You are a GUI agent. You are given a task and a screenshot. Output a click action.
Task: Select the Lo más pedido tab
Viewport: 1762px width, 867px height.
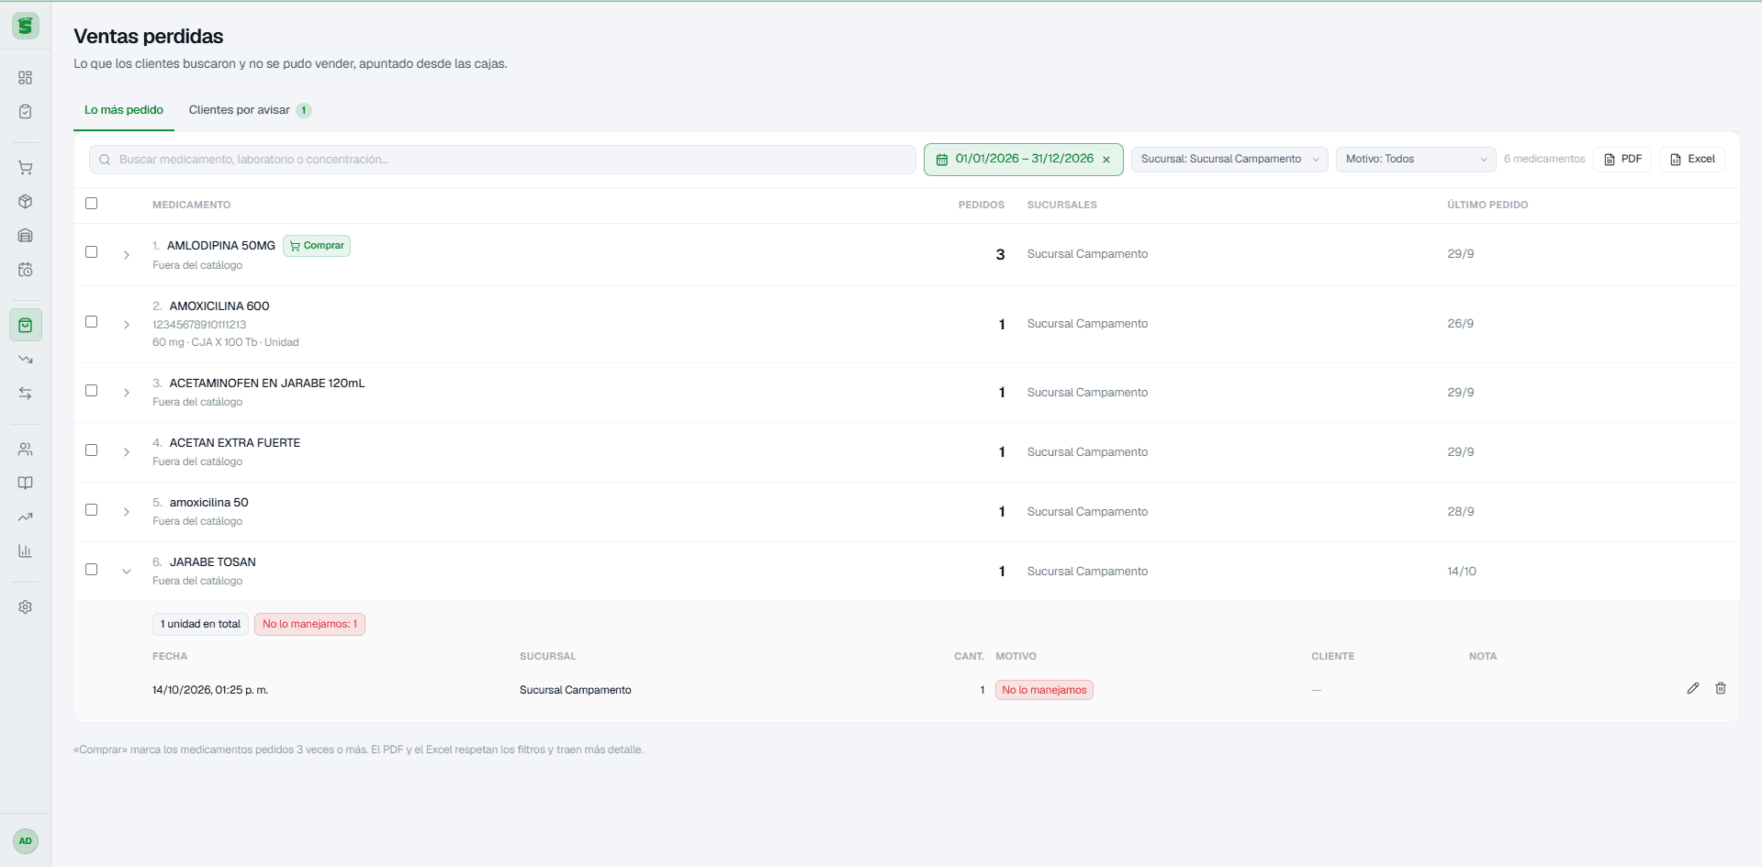(x=124, y=110)
